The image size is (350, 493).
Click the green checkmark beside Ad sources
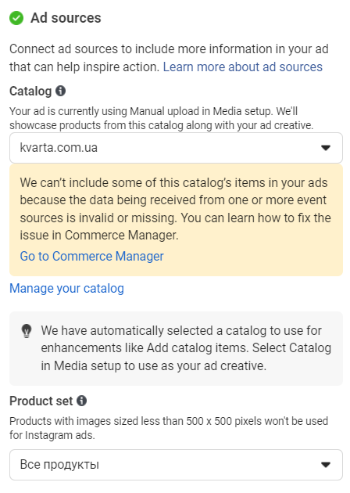(x=16, y=18)
